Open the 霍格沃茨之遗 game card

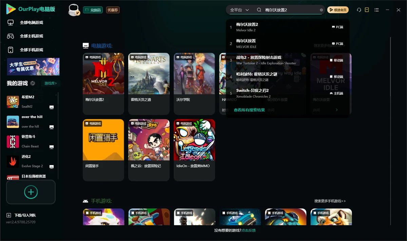click(x=149, y=83)
